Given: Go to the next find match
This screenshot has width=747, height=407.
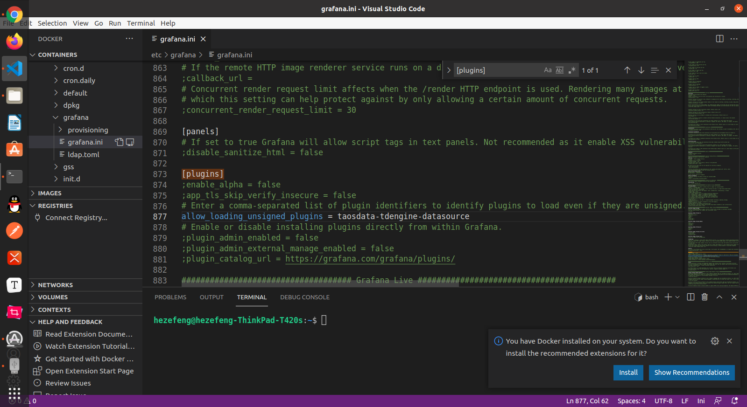Looking at the screenshot, I should 641,70.
